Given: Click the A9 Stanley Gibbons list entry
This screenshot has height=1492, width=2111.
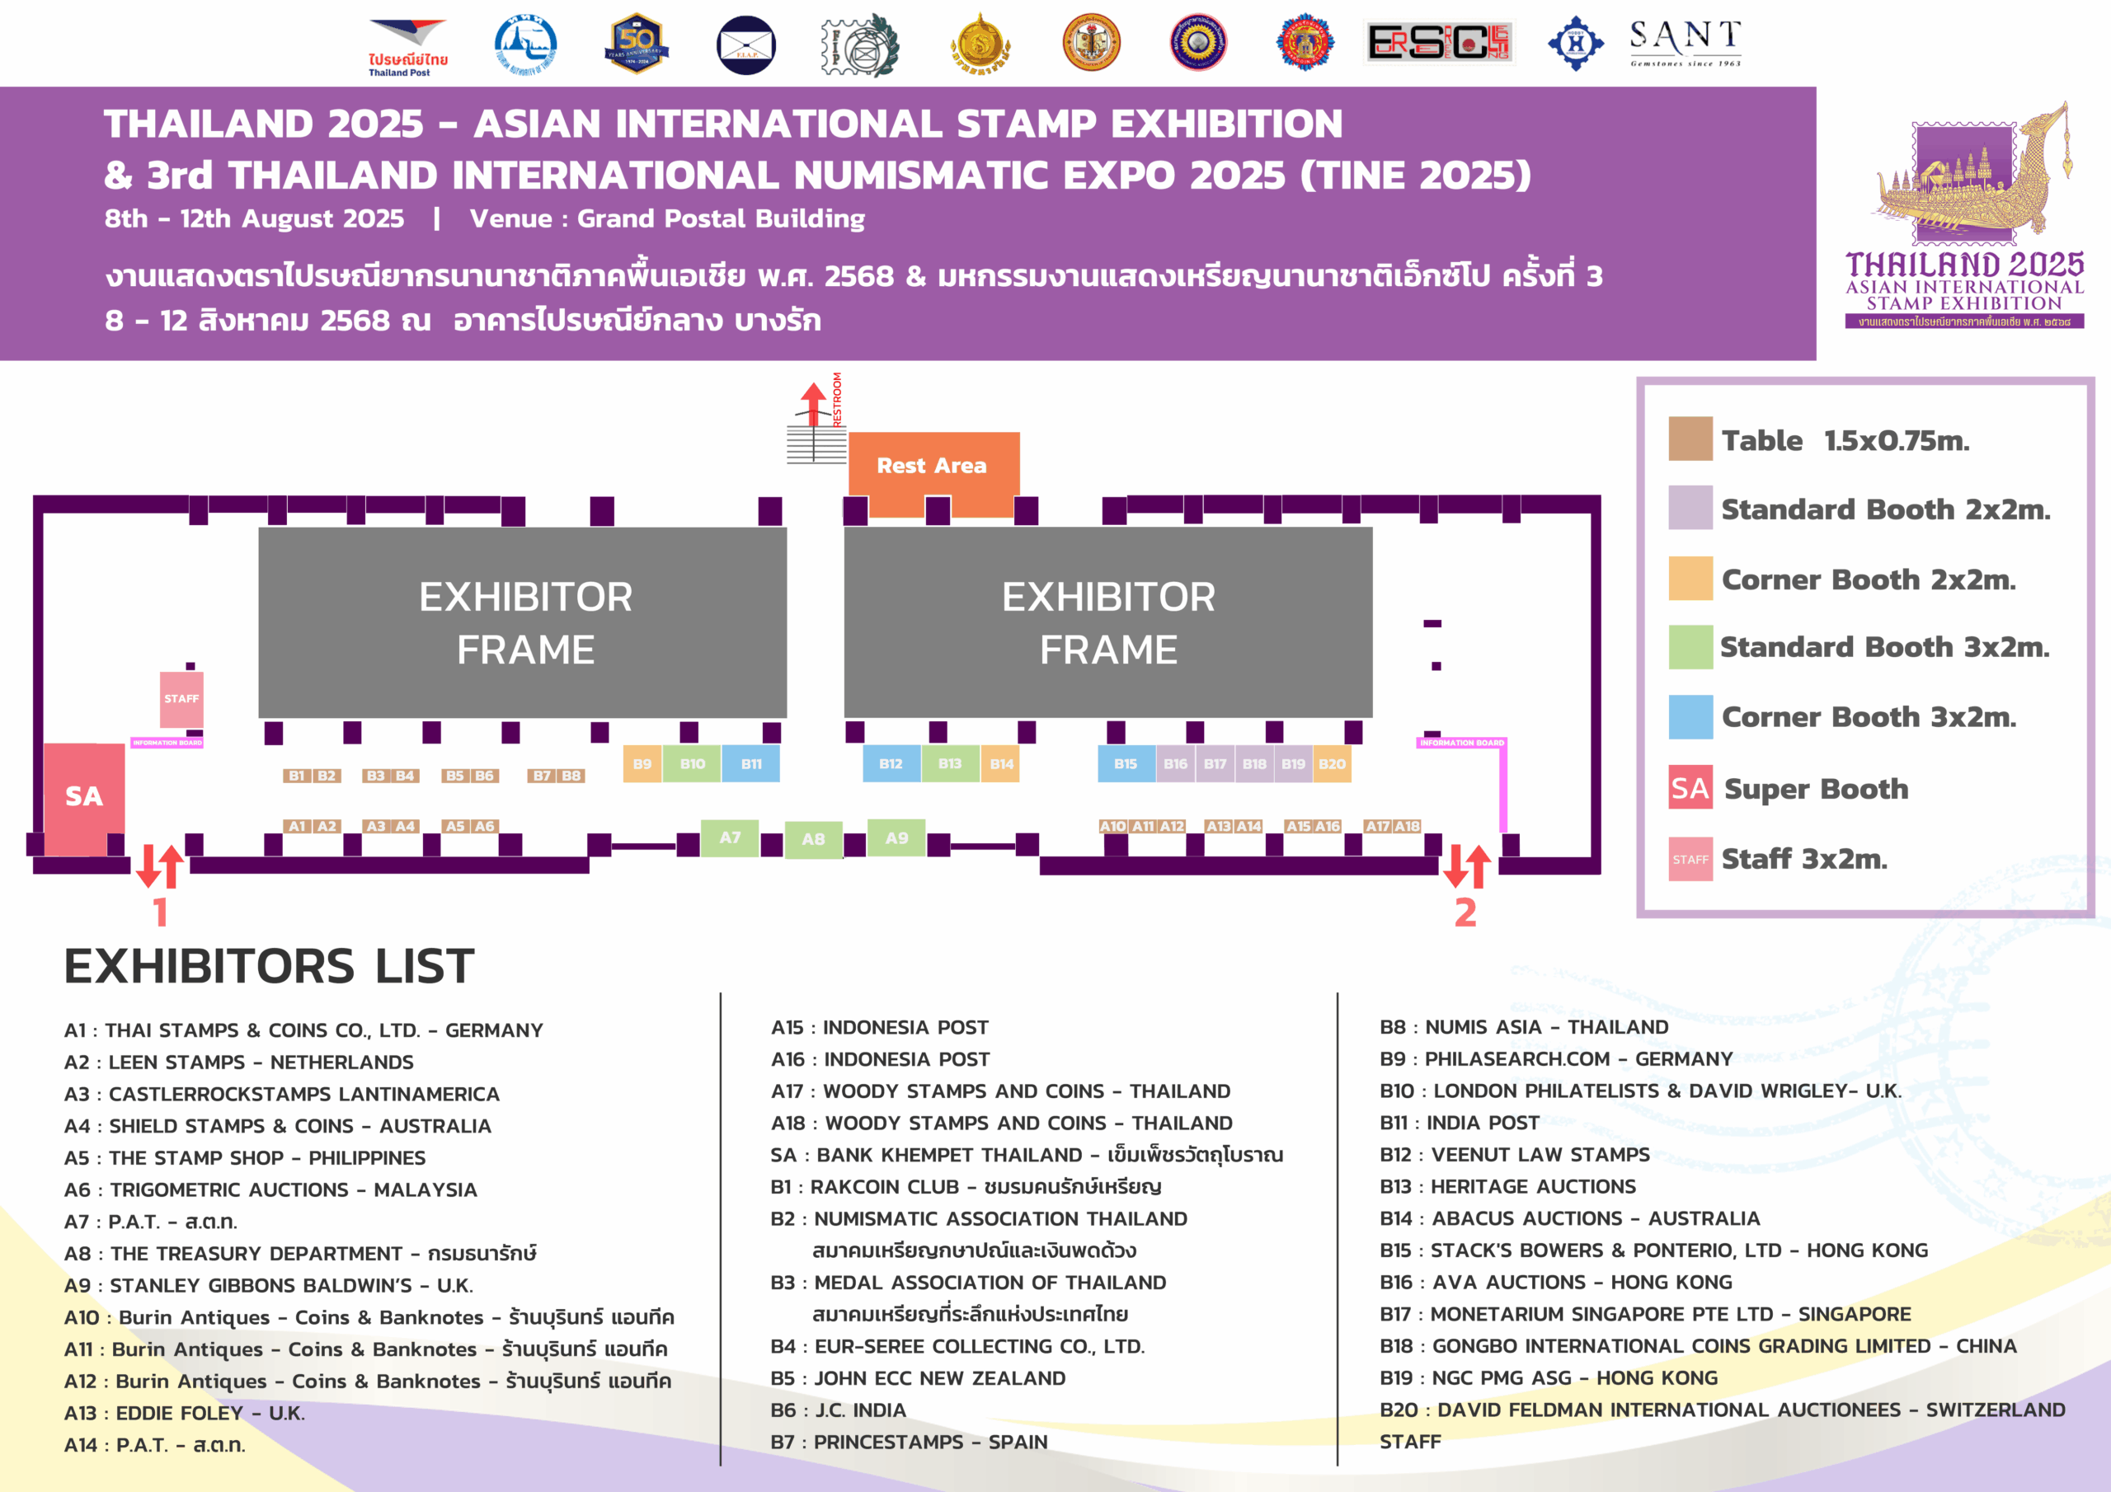Looking at the screenshot, I should [269, 1285].
